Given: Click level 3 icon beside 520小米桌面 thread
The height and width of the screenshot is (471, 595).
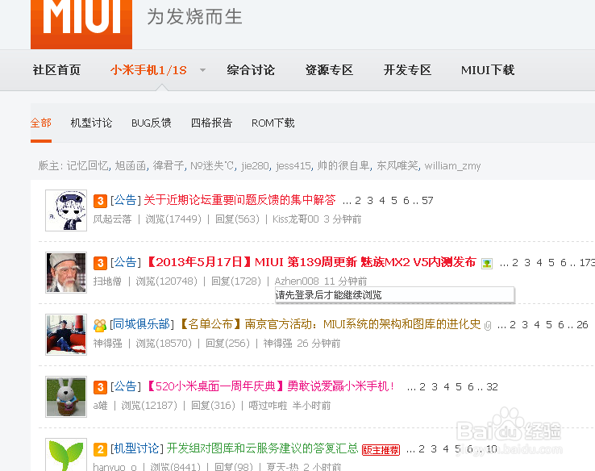Looking at the screenshot, I should click(x=100, y=387).
